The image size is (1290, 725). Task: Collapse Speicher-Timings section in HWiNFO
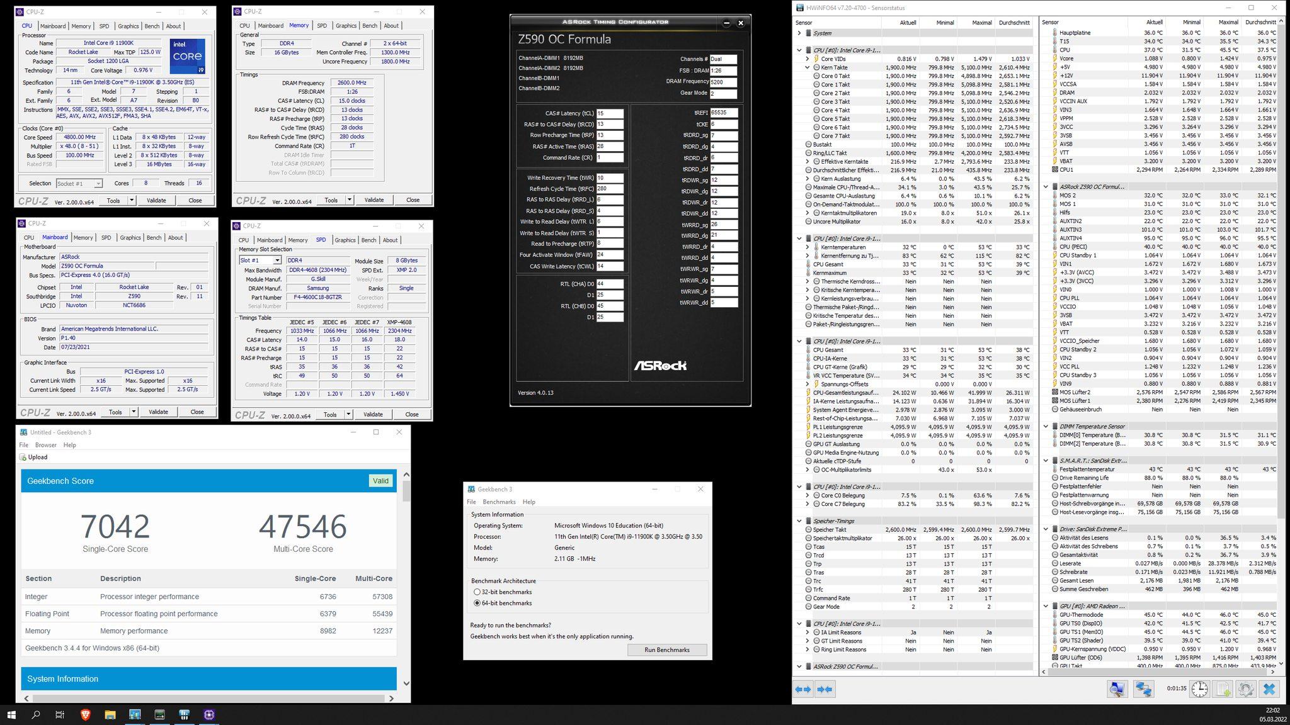pyautogui.click(x=799, y=520)
